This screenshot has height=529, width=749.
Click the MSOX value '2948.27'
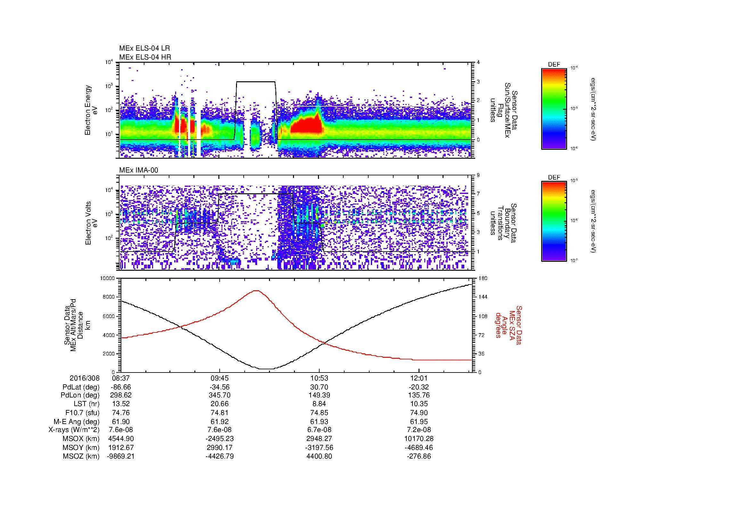319,439
